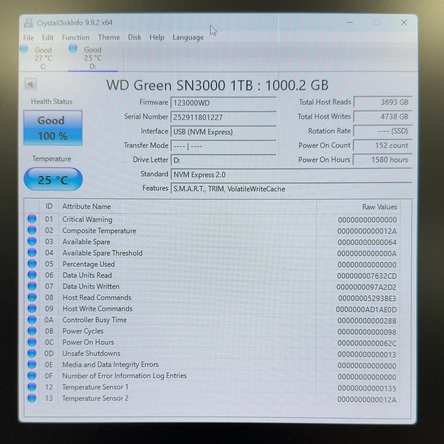The width and height of the screenshot is (444, 444).
Task: Click the status dot for Media and Data Integrity Errors
Action: click(x=32, y=364)
